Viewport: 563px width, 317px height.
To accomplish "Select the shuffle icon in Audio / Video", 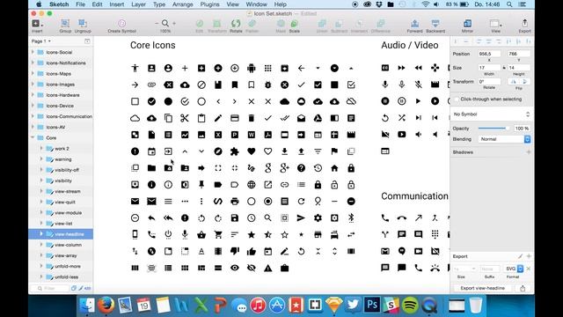I will pos(401,117).
